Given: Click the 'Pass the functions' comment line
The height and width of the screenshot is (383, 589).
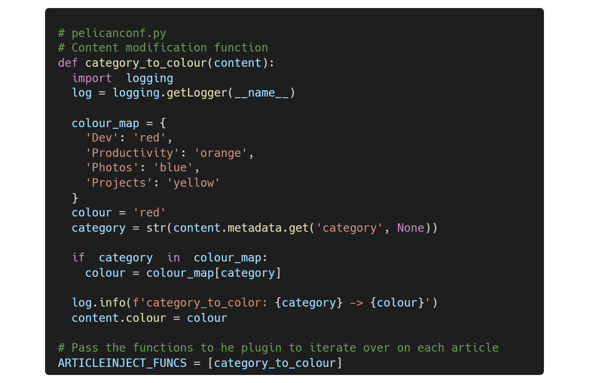Looking at the screenshot, I should pyautogui.click(x=278, y=348).
